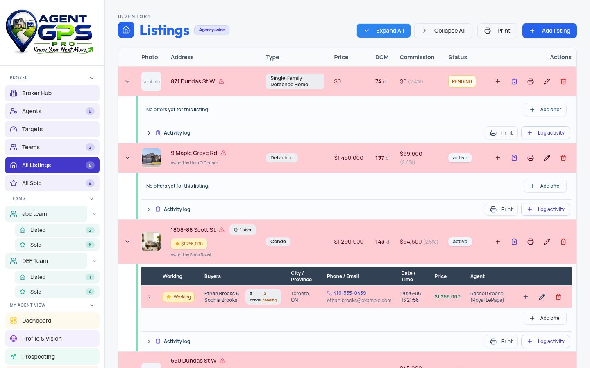The width and height of the screenshot is (590, 368).
Task: Click the 9 Maple Grove Rd photo thumbnail
Action: [151, 158]
